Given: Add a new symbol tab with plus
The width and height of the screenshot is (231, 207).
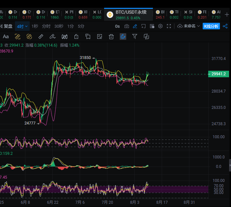Looking at the screenshot, I should [x=227, y=14].
